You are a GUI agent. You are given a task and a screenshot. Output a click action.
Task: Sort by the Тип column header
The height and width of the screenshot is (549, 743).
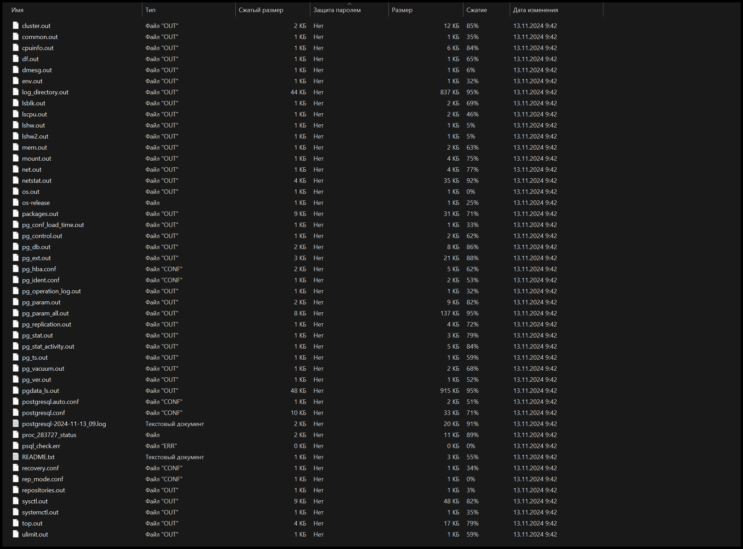click(x=150, y=10)
